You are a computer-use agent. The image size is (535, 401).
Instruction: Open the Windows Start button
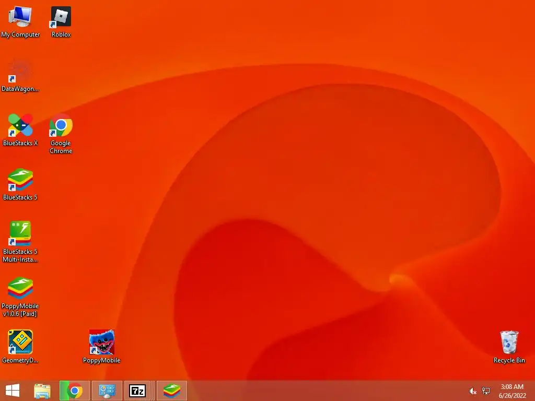coord(13,391)
